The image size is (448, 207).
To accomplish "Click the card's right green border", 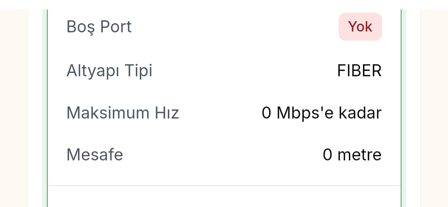I will [x=401, y=104].
